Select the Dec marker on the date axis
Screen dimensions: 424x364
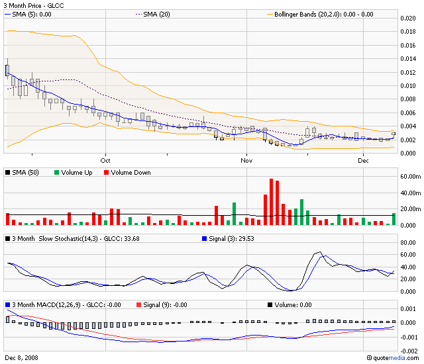(x=364, y=160)
